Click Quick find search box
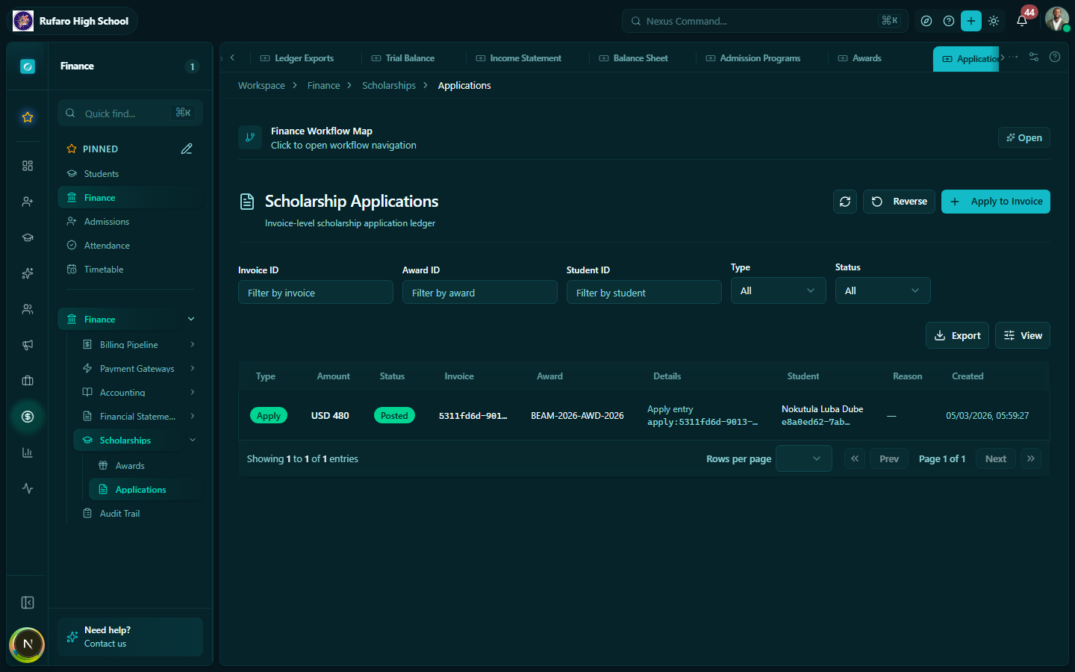Screen dimensions: 1075x672 click(x=130, y=113)
